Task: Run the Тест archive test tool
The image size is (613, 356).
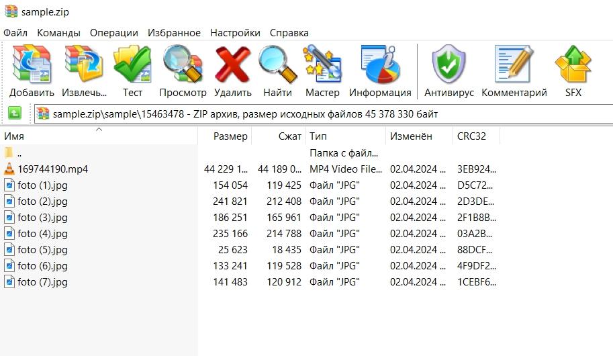Action: [x=132, y=65]
